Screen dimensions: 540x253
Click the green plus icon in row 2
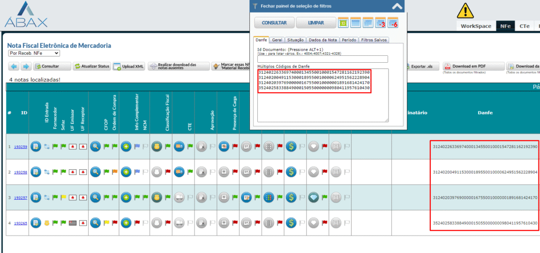[126, 172]
